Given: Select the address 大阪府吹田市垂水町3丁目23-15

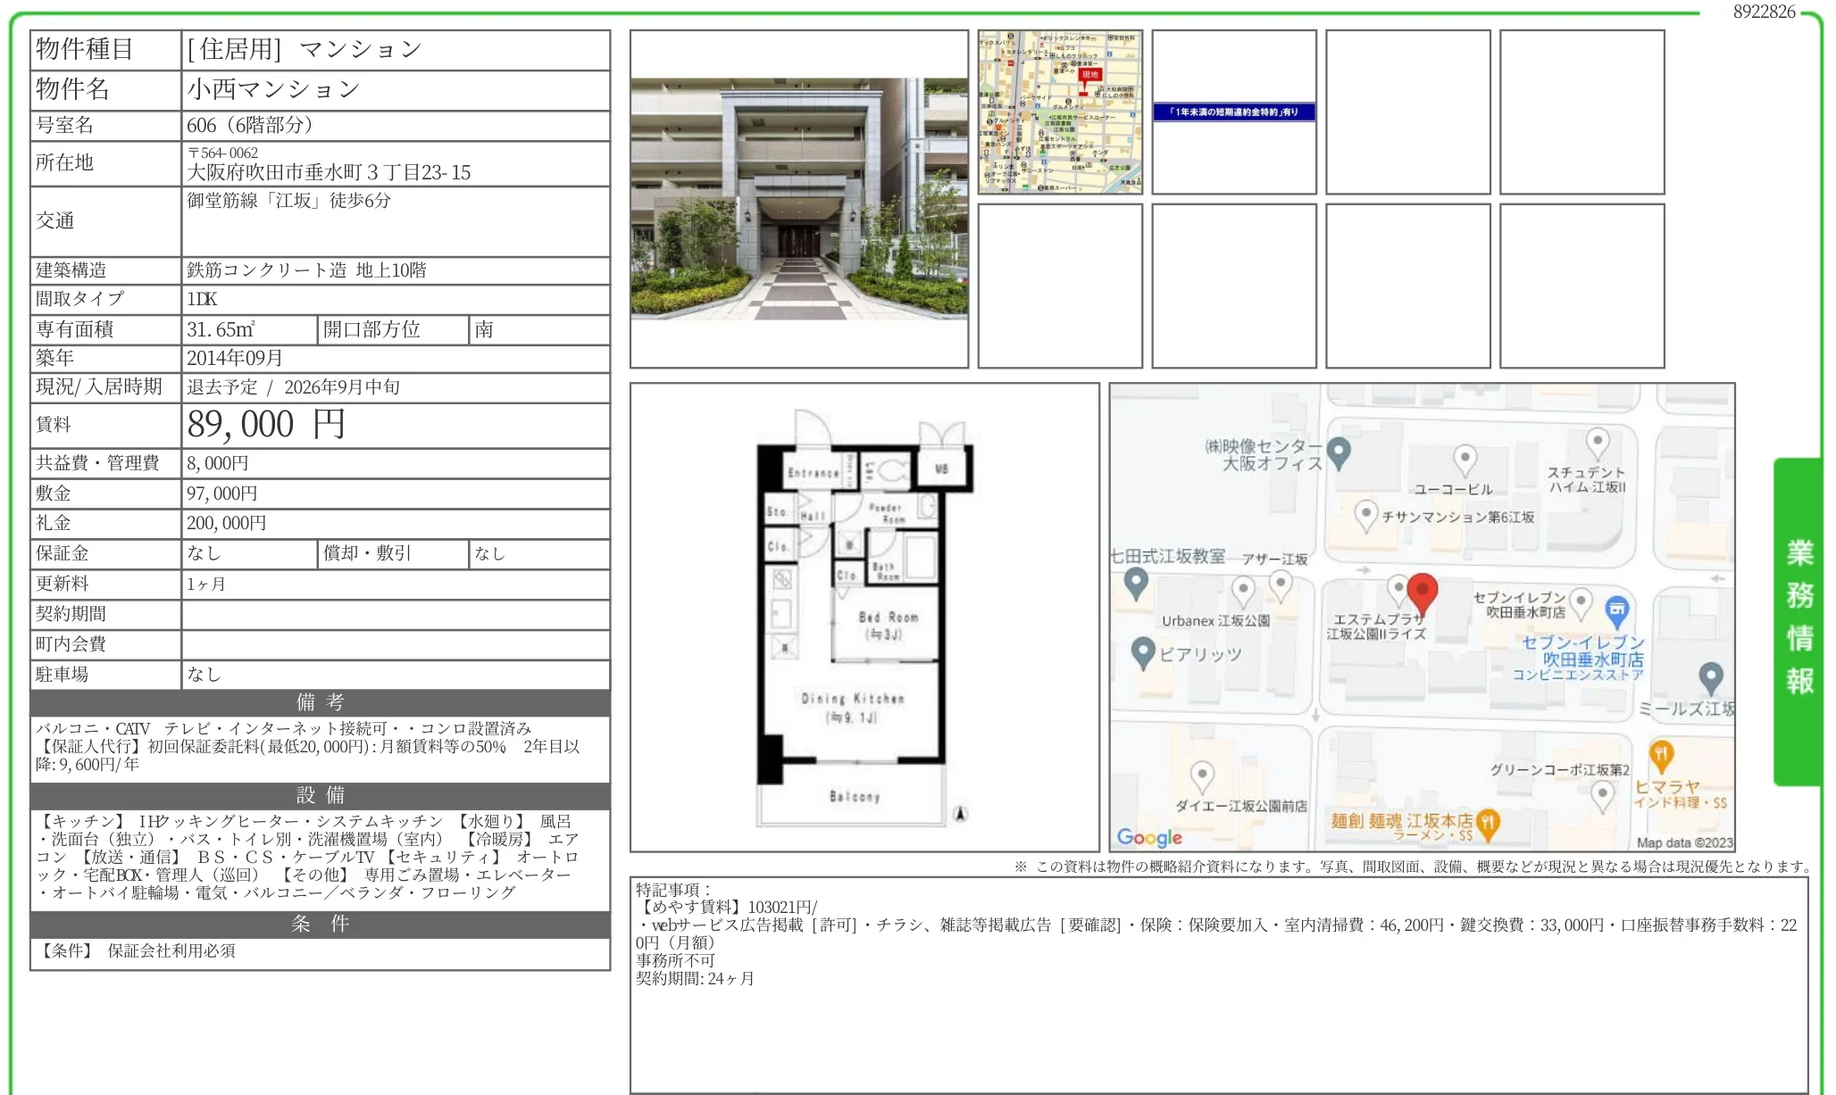Looking at the screenshot, I should [329, 172].
